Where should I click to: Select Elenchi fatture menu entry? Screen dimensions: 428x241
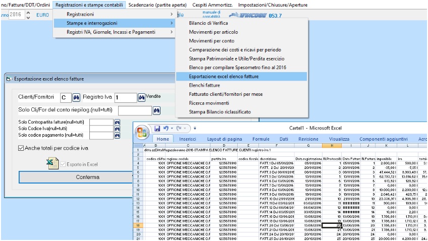(x=242, y=85)
